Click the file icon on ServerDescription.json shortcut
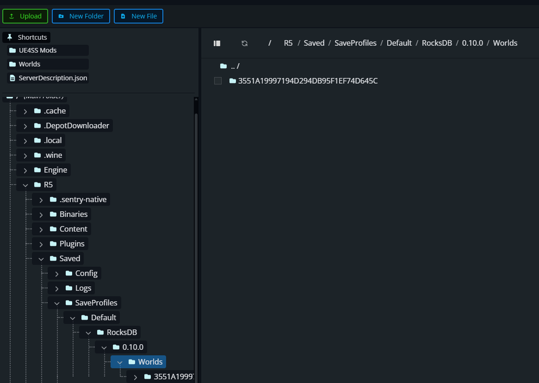The image size is (539, 383). 12,77
